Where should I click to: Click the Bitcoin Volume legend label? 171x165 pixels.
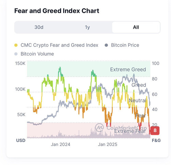click(37, 54)
